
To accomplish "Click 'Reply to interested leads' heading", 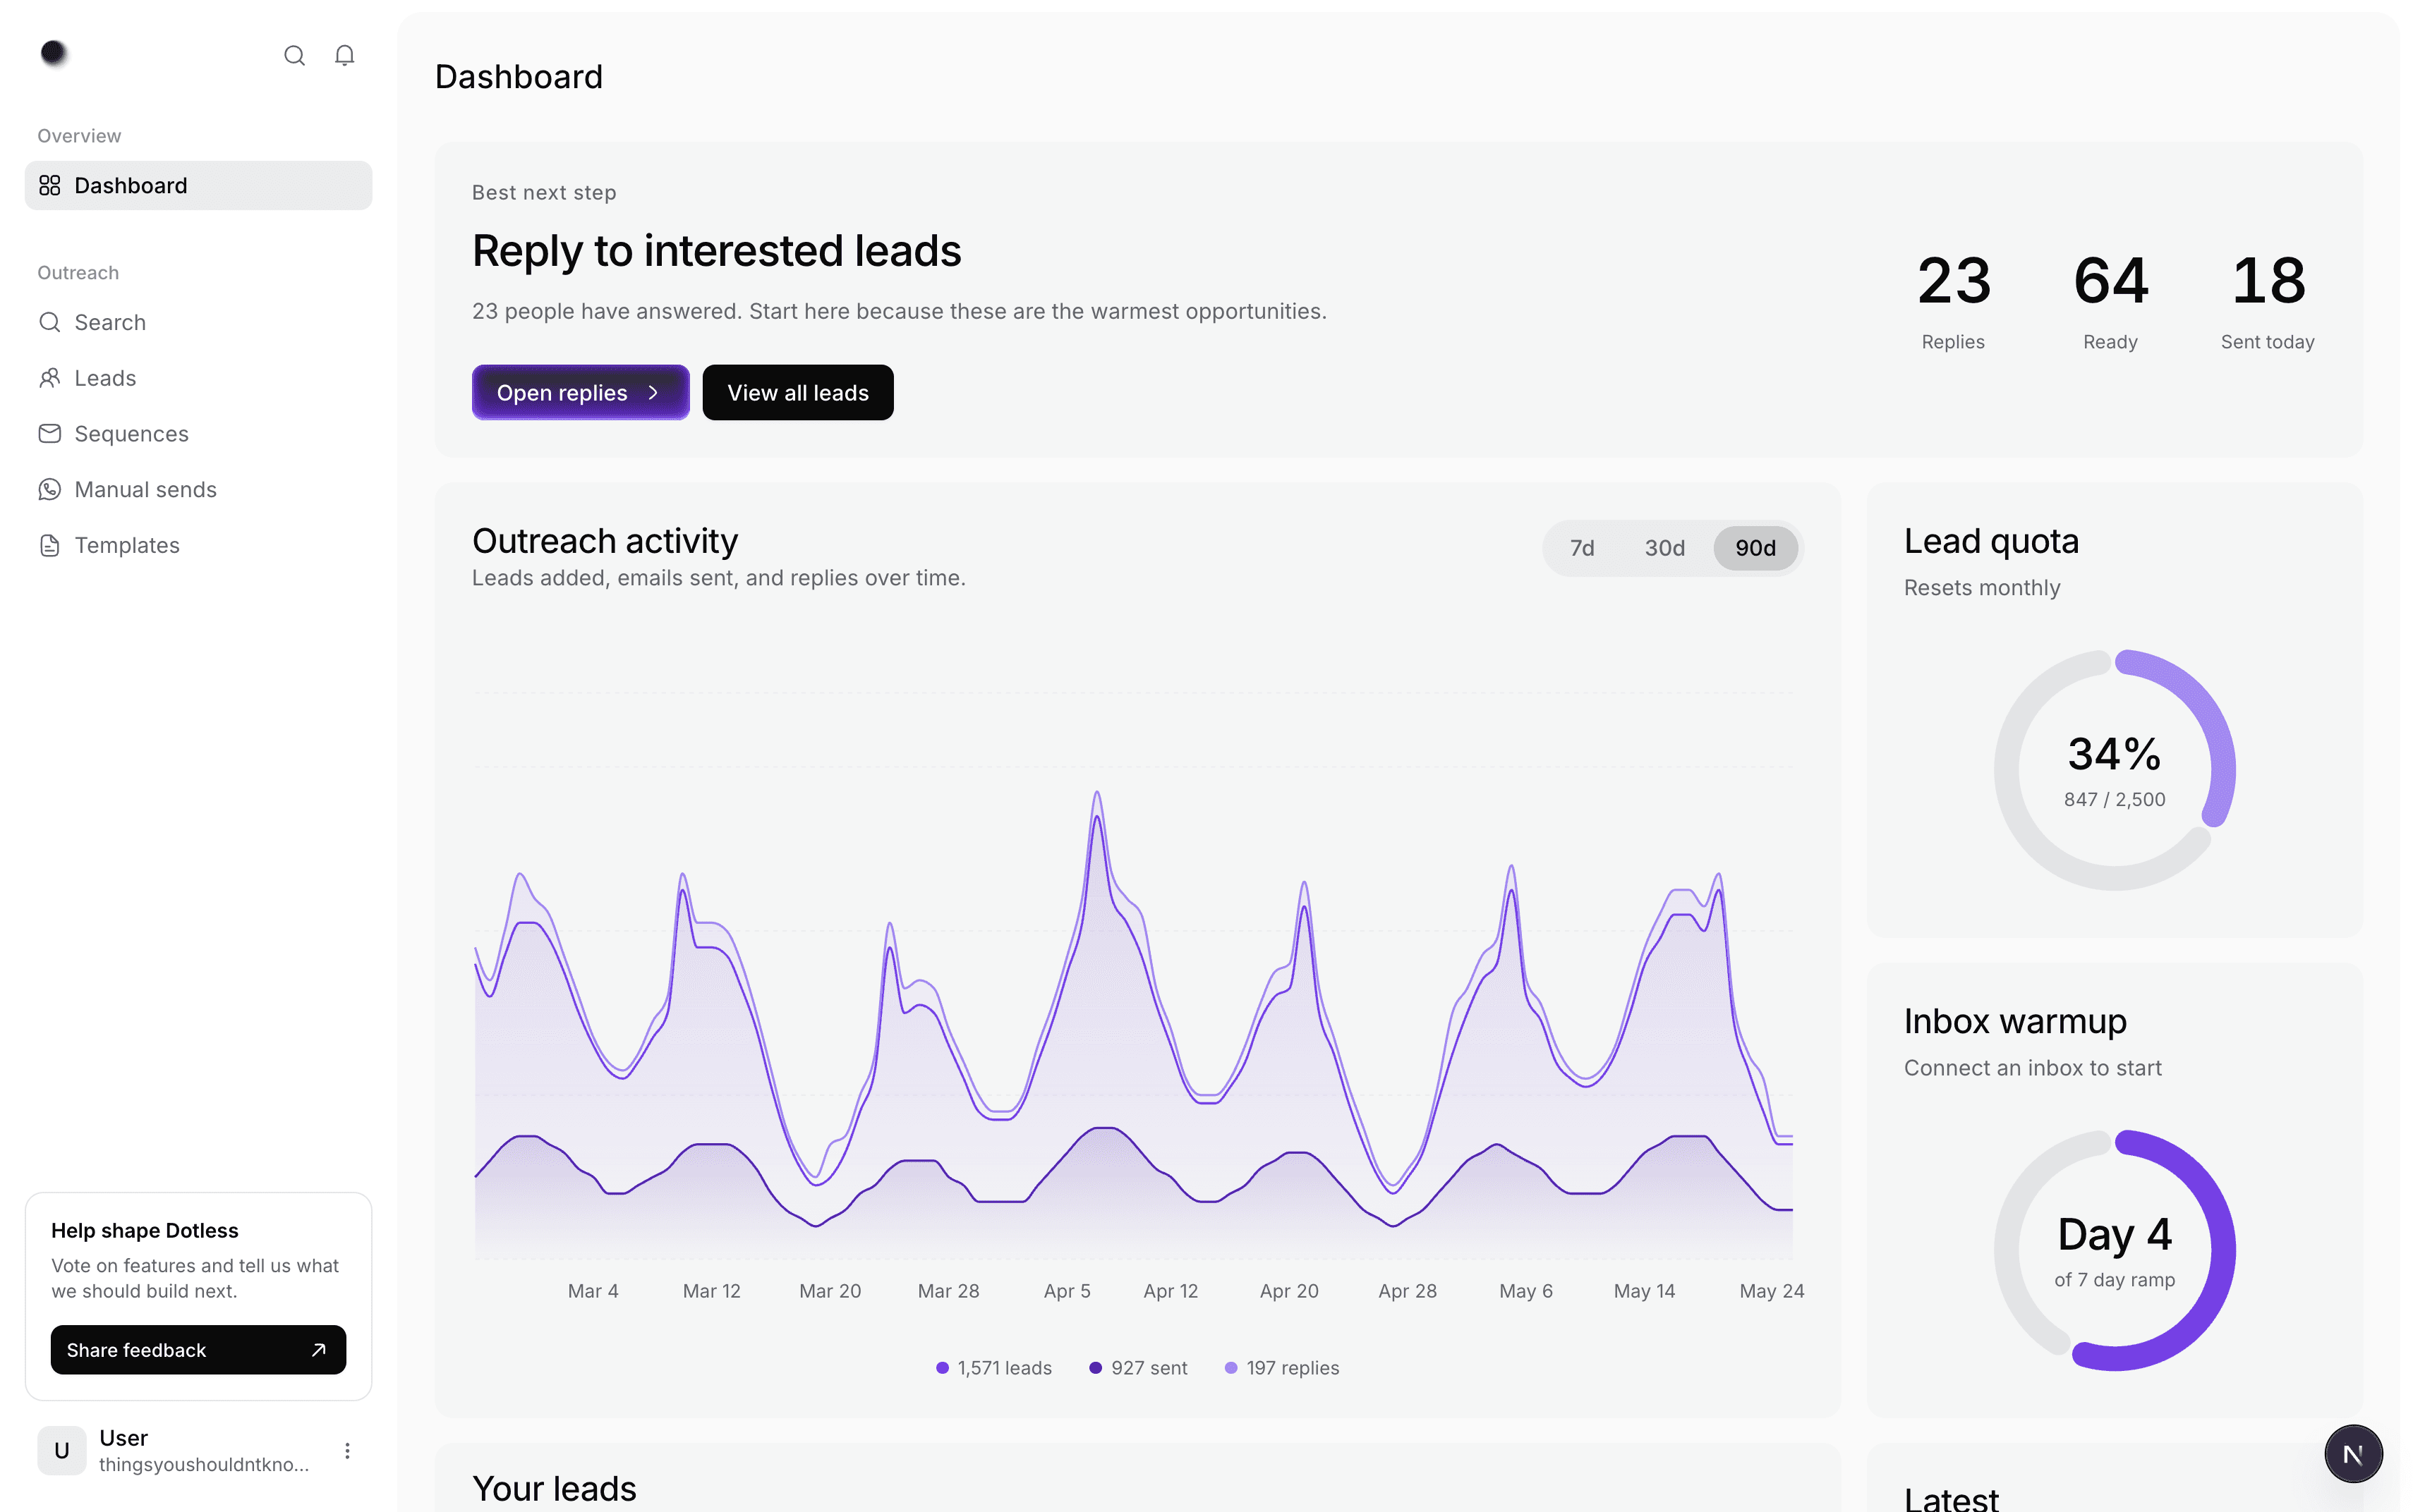I will (716, 251).
